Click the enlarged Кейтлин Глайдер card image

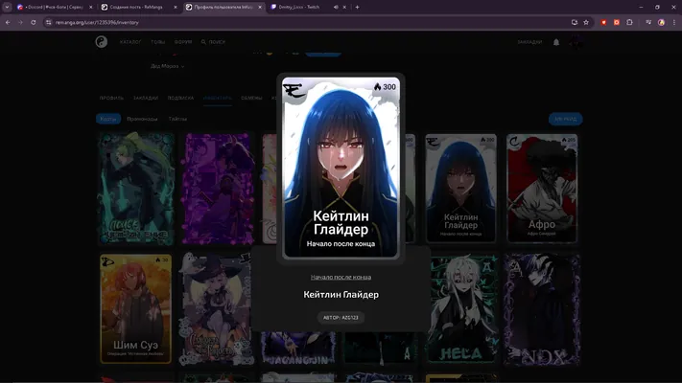pyautogui.click(x=341, y=168)
